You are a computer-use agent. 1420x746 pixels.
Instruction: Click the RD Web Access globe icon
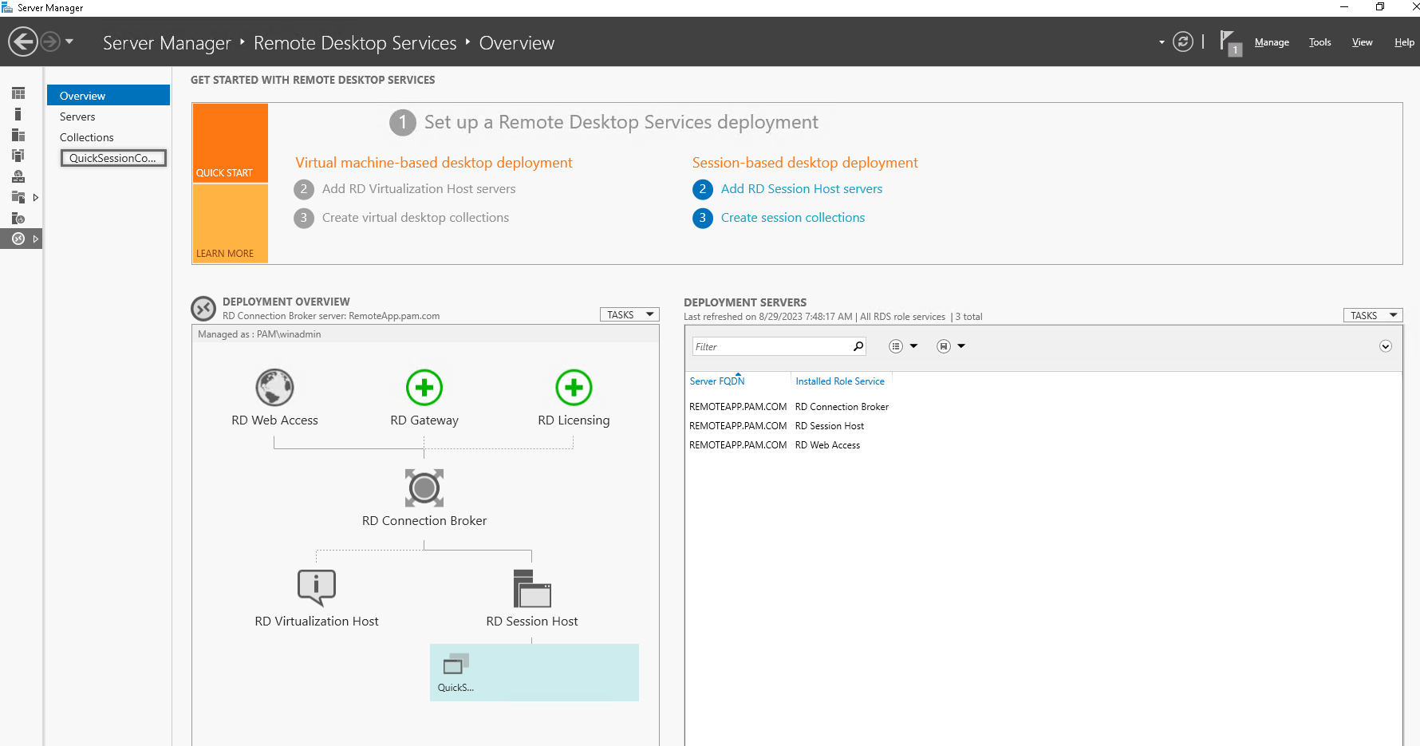click(274, 388)
